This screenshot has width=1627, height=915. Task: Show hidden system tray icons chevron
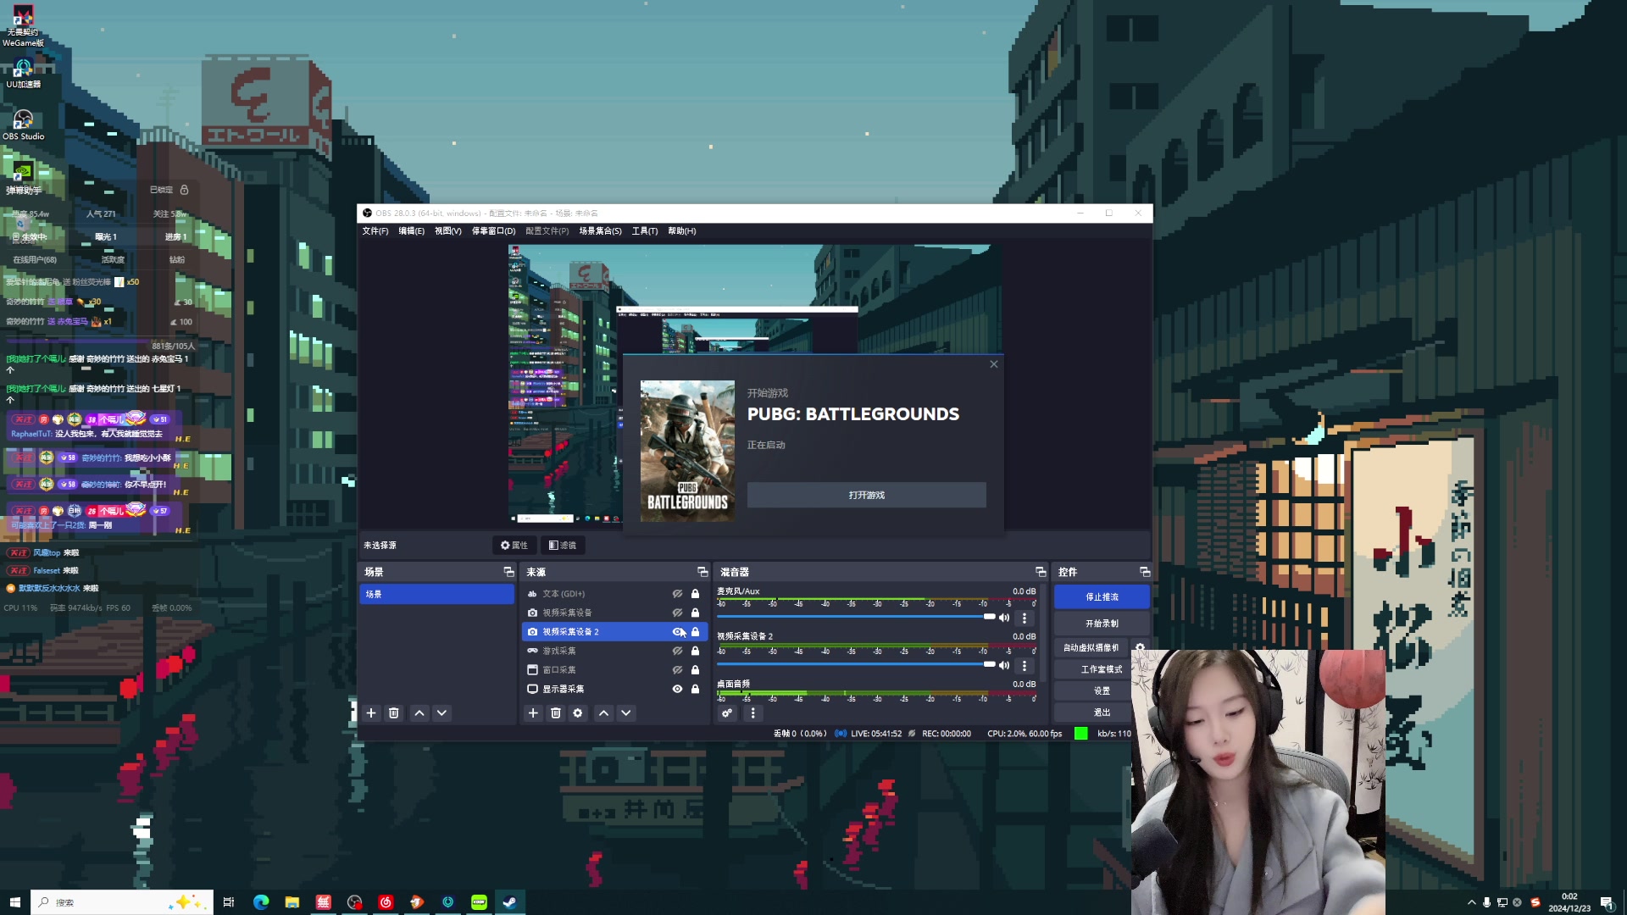pyautogui.click(x=1472, y=902)
